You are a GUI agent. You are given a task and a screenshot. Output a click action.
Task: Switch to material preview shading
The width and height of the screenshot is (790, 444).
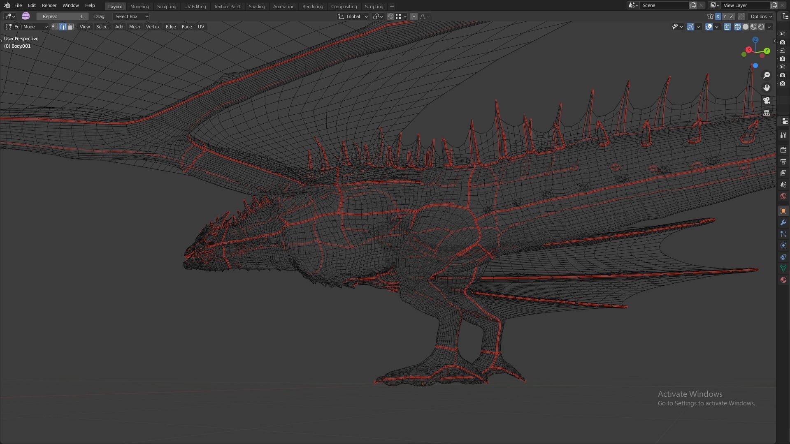click(x=753, y=27)
